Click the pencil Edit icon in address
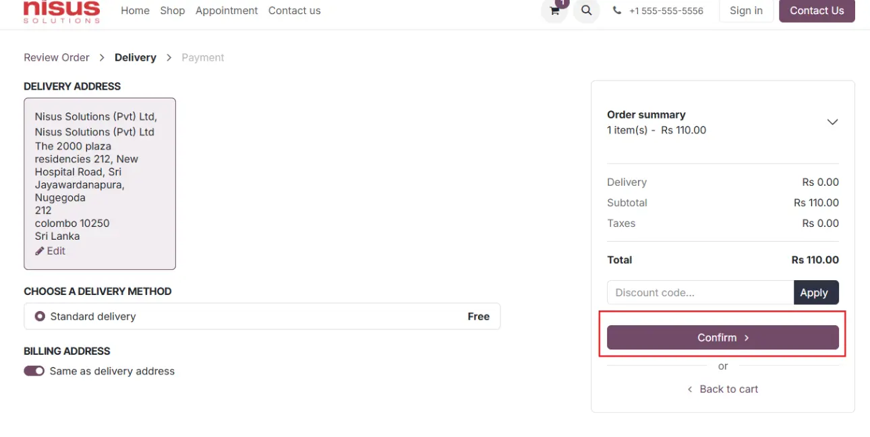 [x=39, y=251]
